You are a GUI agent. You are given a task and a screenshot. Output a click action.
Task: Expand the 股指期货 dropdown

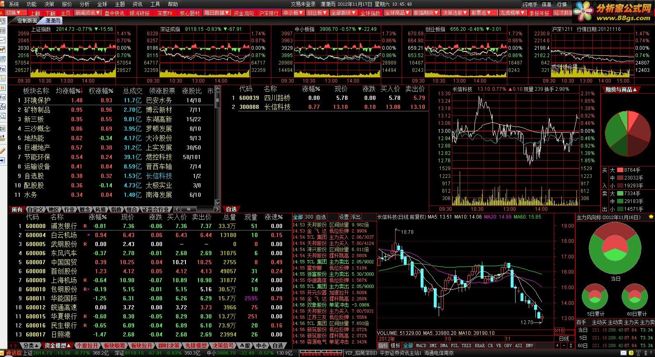pyautogui.click(x=426, y=13)
